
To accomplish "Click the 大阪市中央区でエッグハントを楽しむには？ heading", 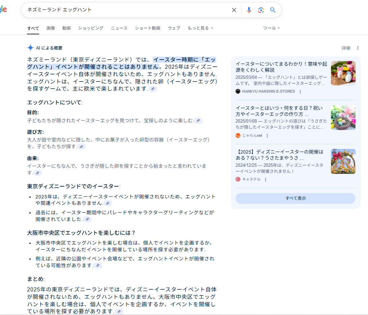I will tap(81, 233).
